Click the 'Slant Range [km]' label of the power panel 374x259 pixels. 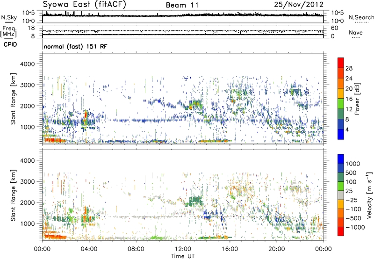pyautogui.click(x=13, y=99)
